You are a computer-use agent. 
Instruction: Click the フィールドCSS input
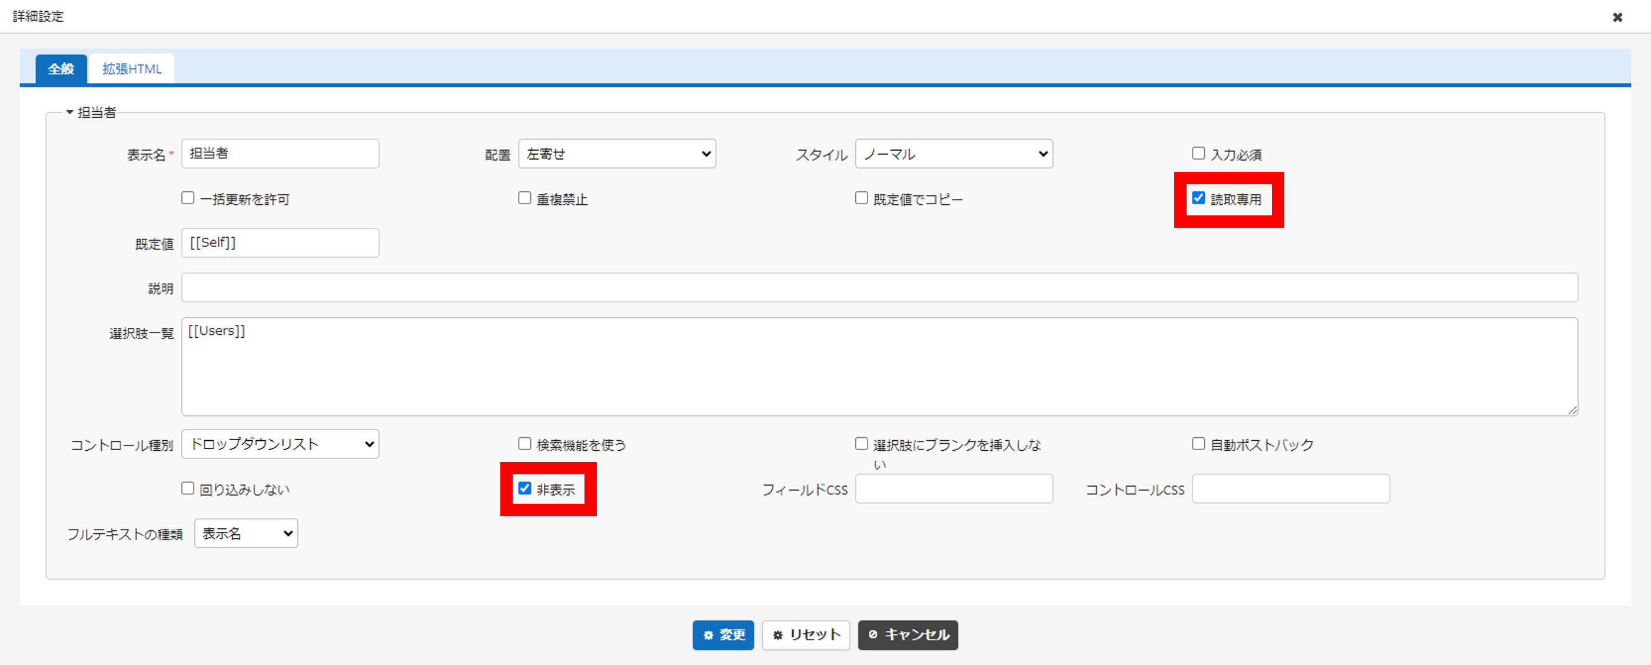coord(954,489)
